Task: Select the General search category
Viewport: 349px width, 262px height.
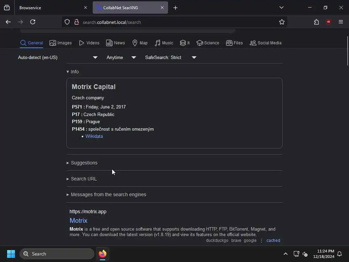Action: pos(31,43)
